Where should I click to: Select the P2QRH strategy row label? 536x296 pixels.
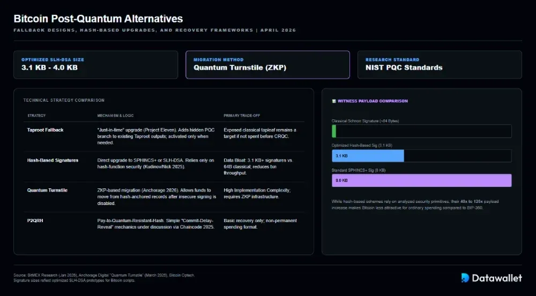click(35, 221)
